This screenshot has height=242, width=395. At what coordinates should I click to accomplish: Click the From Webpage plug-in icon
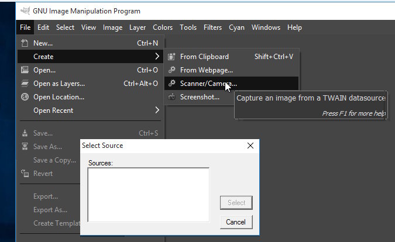coord(172,70)
